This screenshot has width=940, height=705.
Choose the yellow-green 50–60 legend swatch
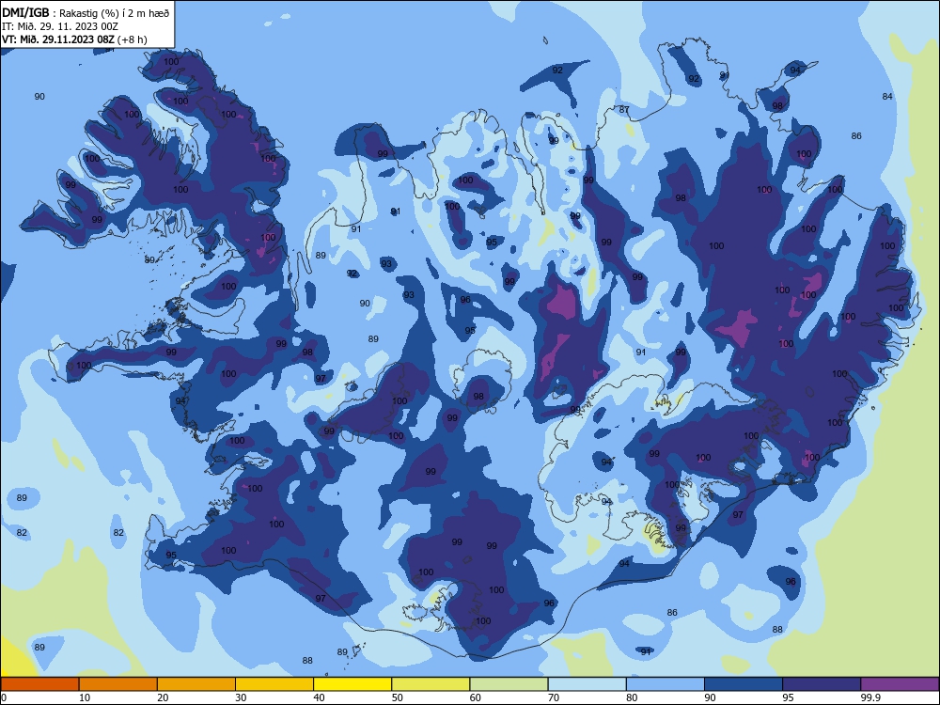pos(431,684)
